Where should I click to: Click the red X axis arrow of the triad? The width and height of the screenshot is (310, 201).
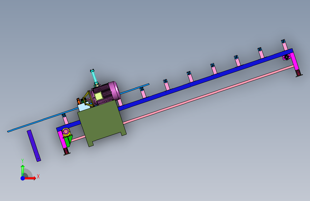(30, 178)
